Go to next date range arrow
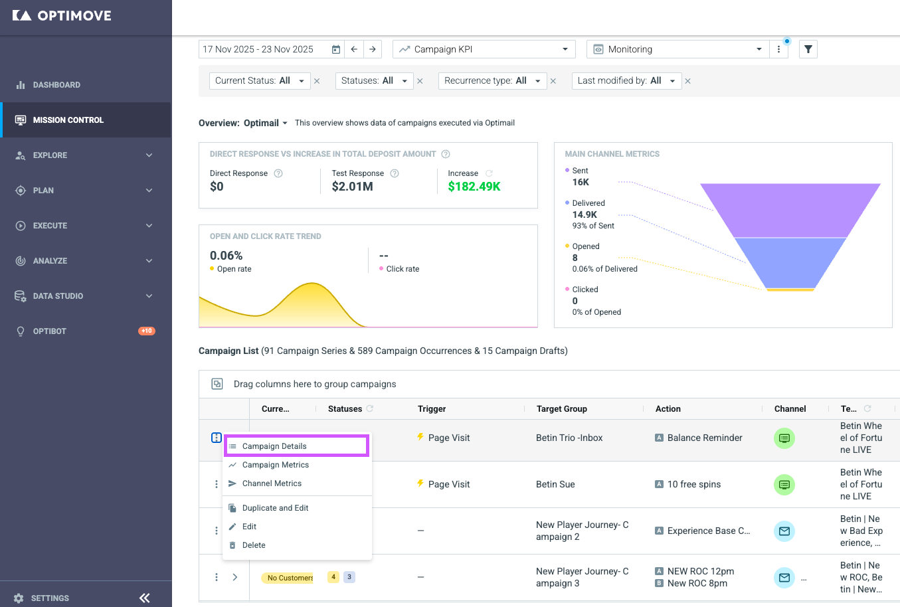 click(x=373, y=49)
